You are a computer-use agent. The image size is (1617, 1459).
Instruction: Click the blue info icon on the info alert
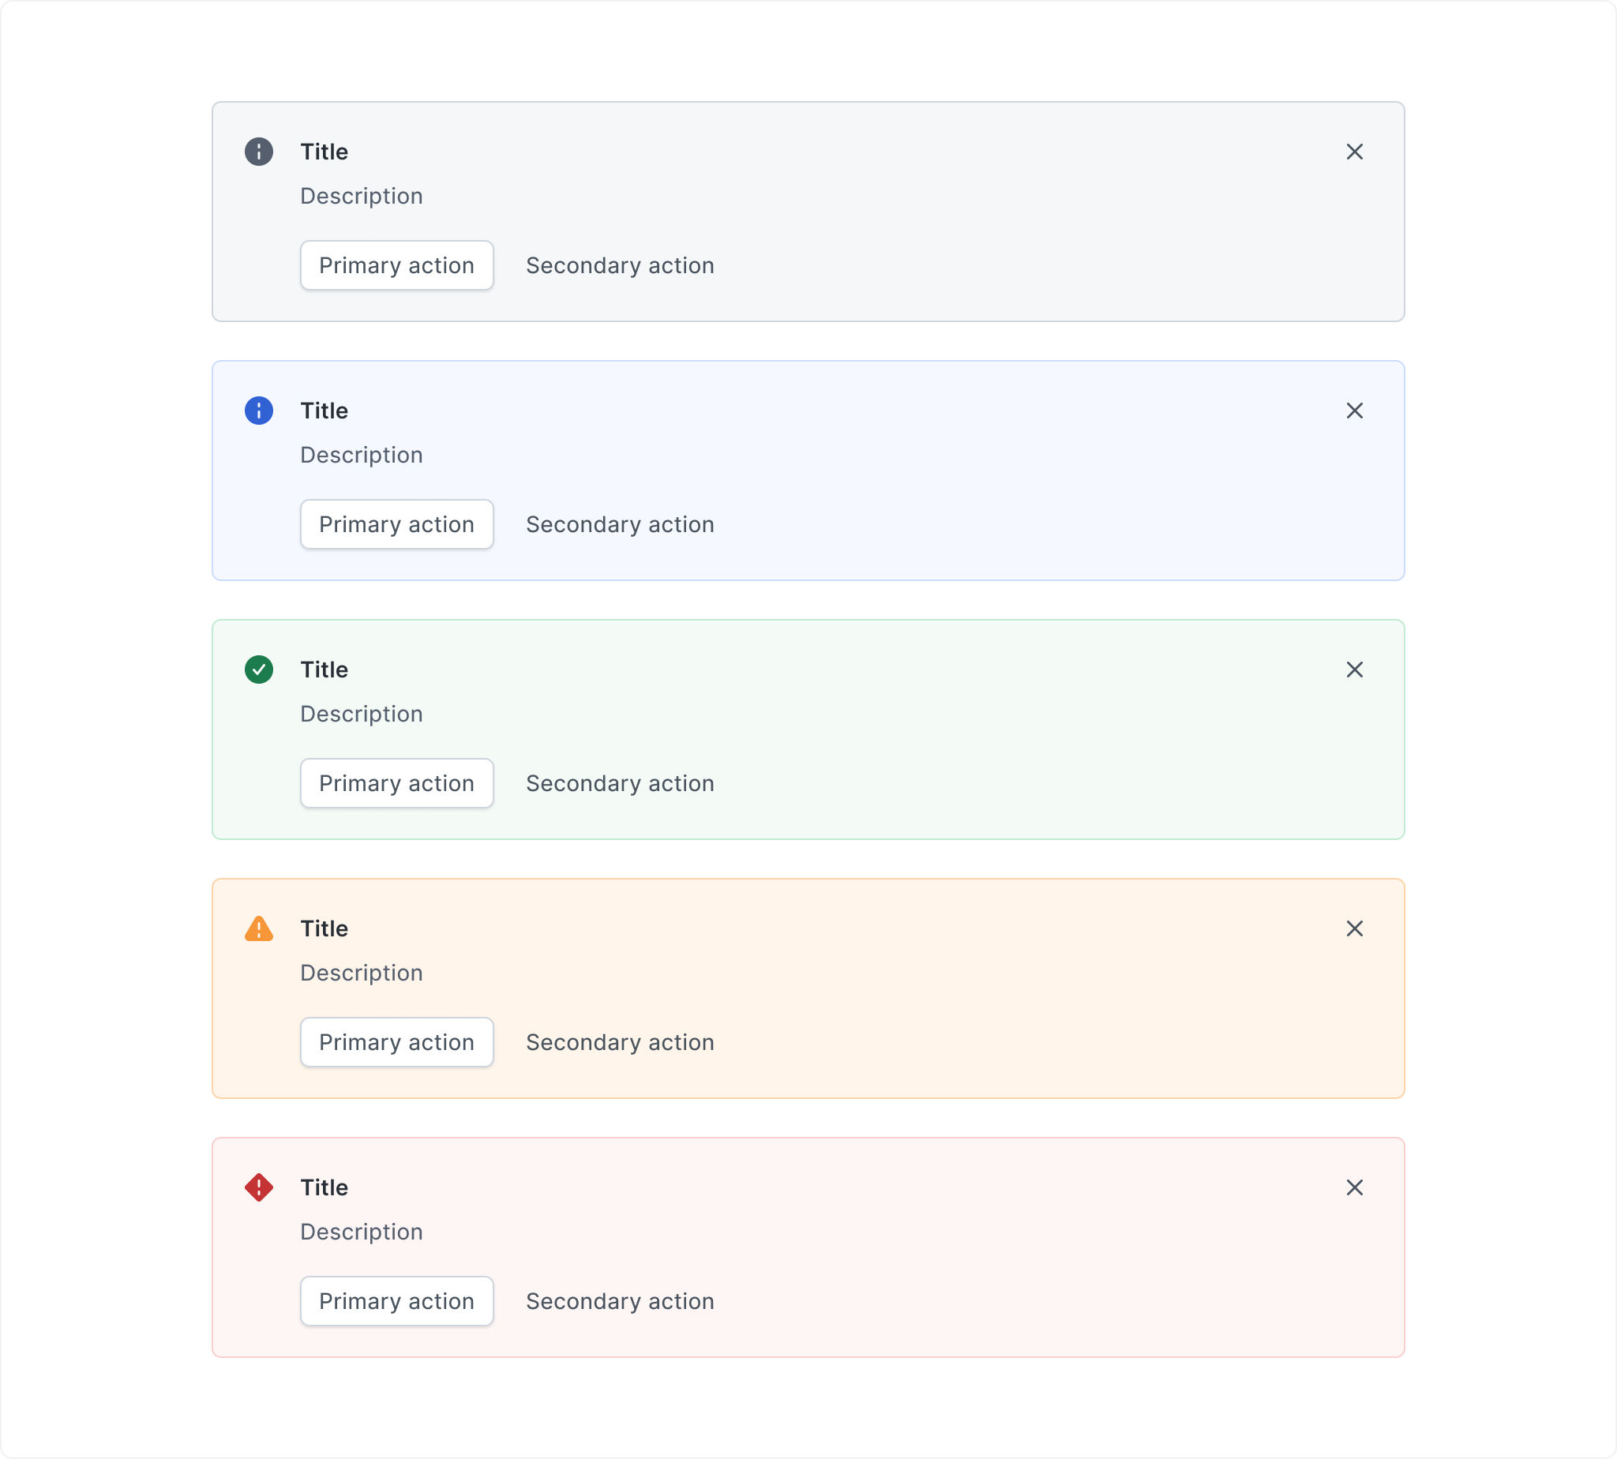point(259,411)
